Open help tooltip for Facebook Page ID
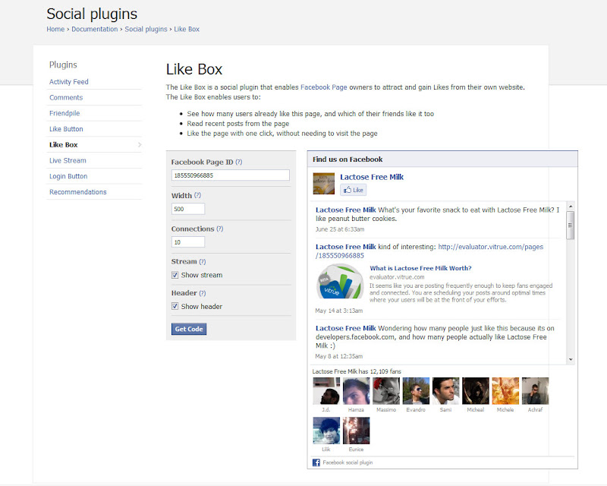The width and height of the screenshot is (607, 486). 239,162
